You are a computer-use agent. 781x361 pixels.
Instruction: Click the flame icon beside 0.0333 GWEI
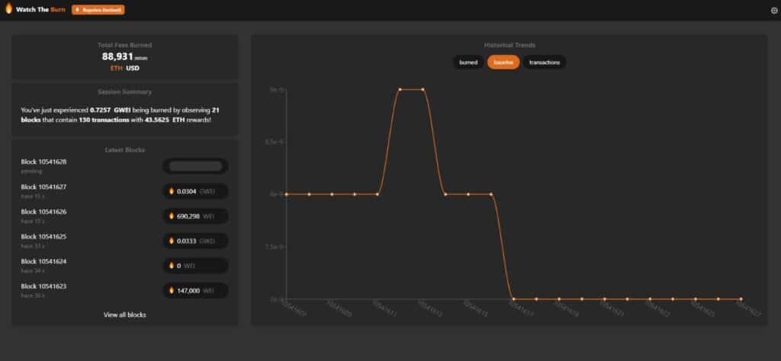[172, 241]
